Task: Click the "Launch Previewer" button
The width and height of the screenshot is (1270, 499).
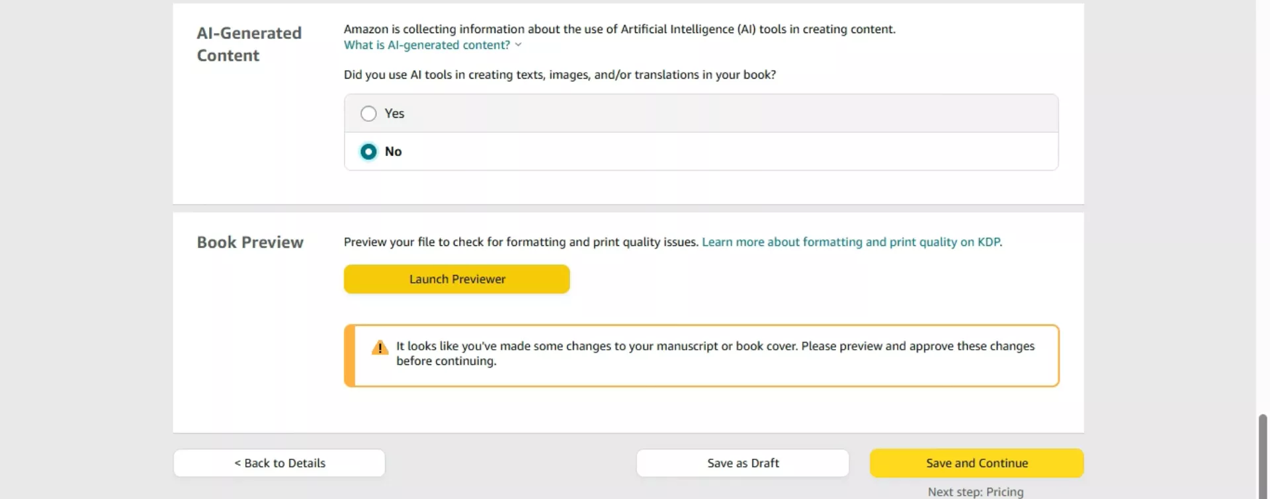Action: pyautogui.click(x=456, y=279)
